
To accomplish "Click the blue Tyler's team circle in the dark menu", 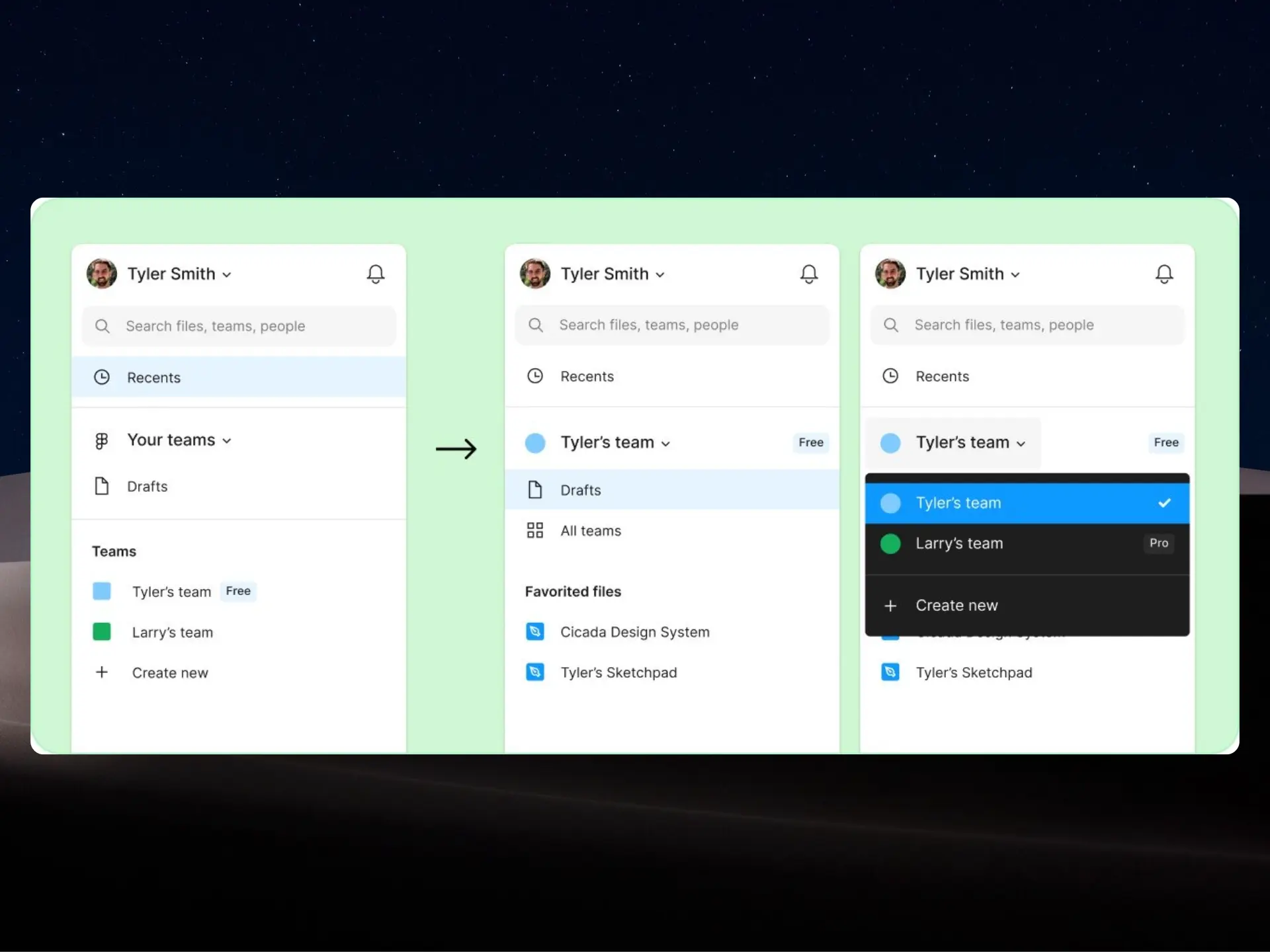I will [x=890, y=503].
